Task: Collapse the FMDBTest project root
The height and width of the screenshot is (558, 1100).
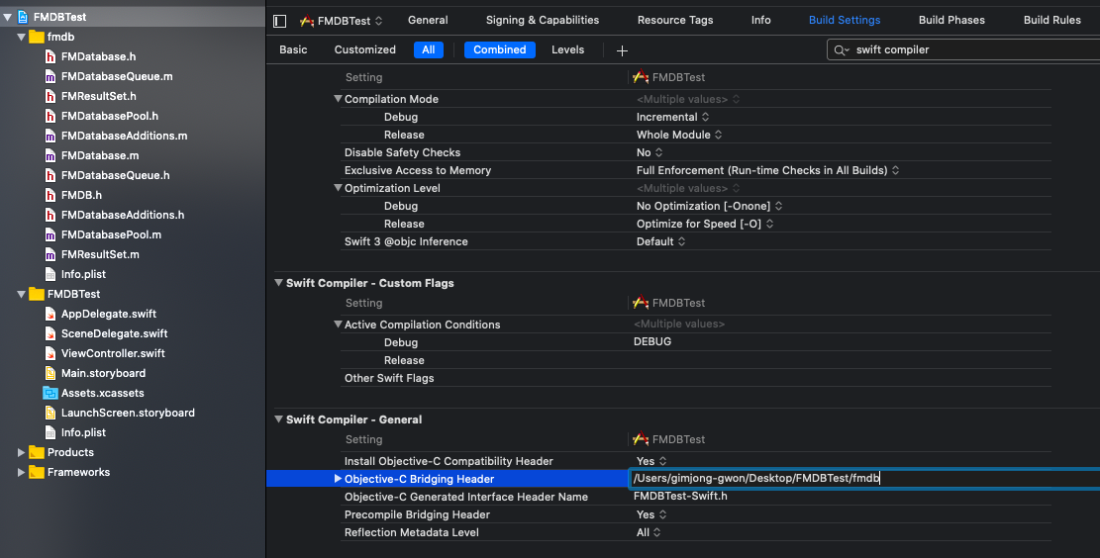Action: 7,17
